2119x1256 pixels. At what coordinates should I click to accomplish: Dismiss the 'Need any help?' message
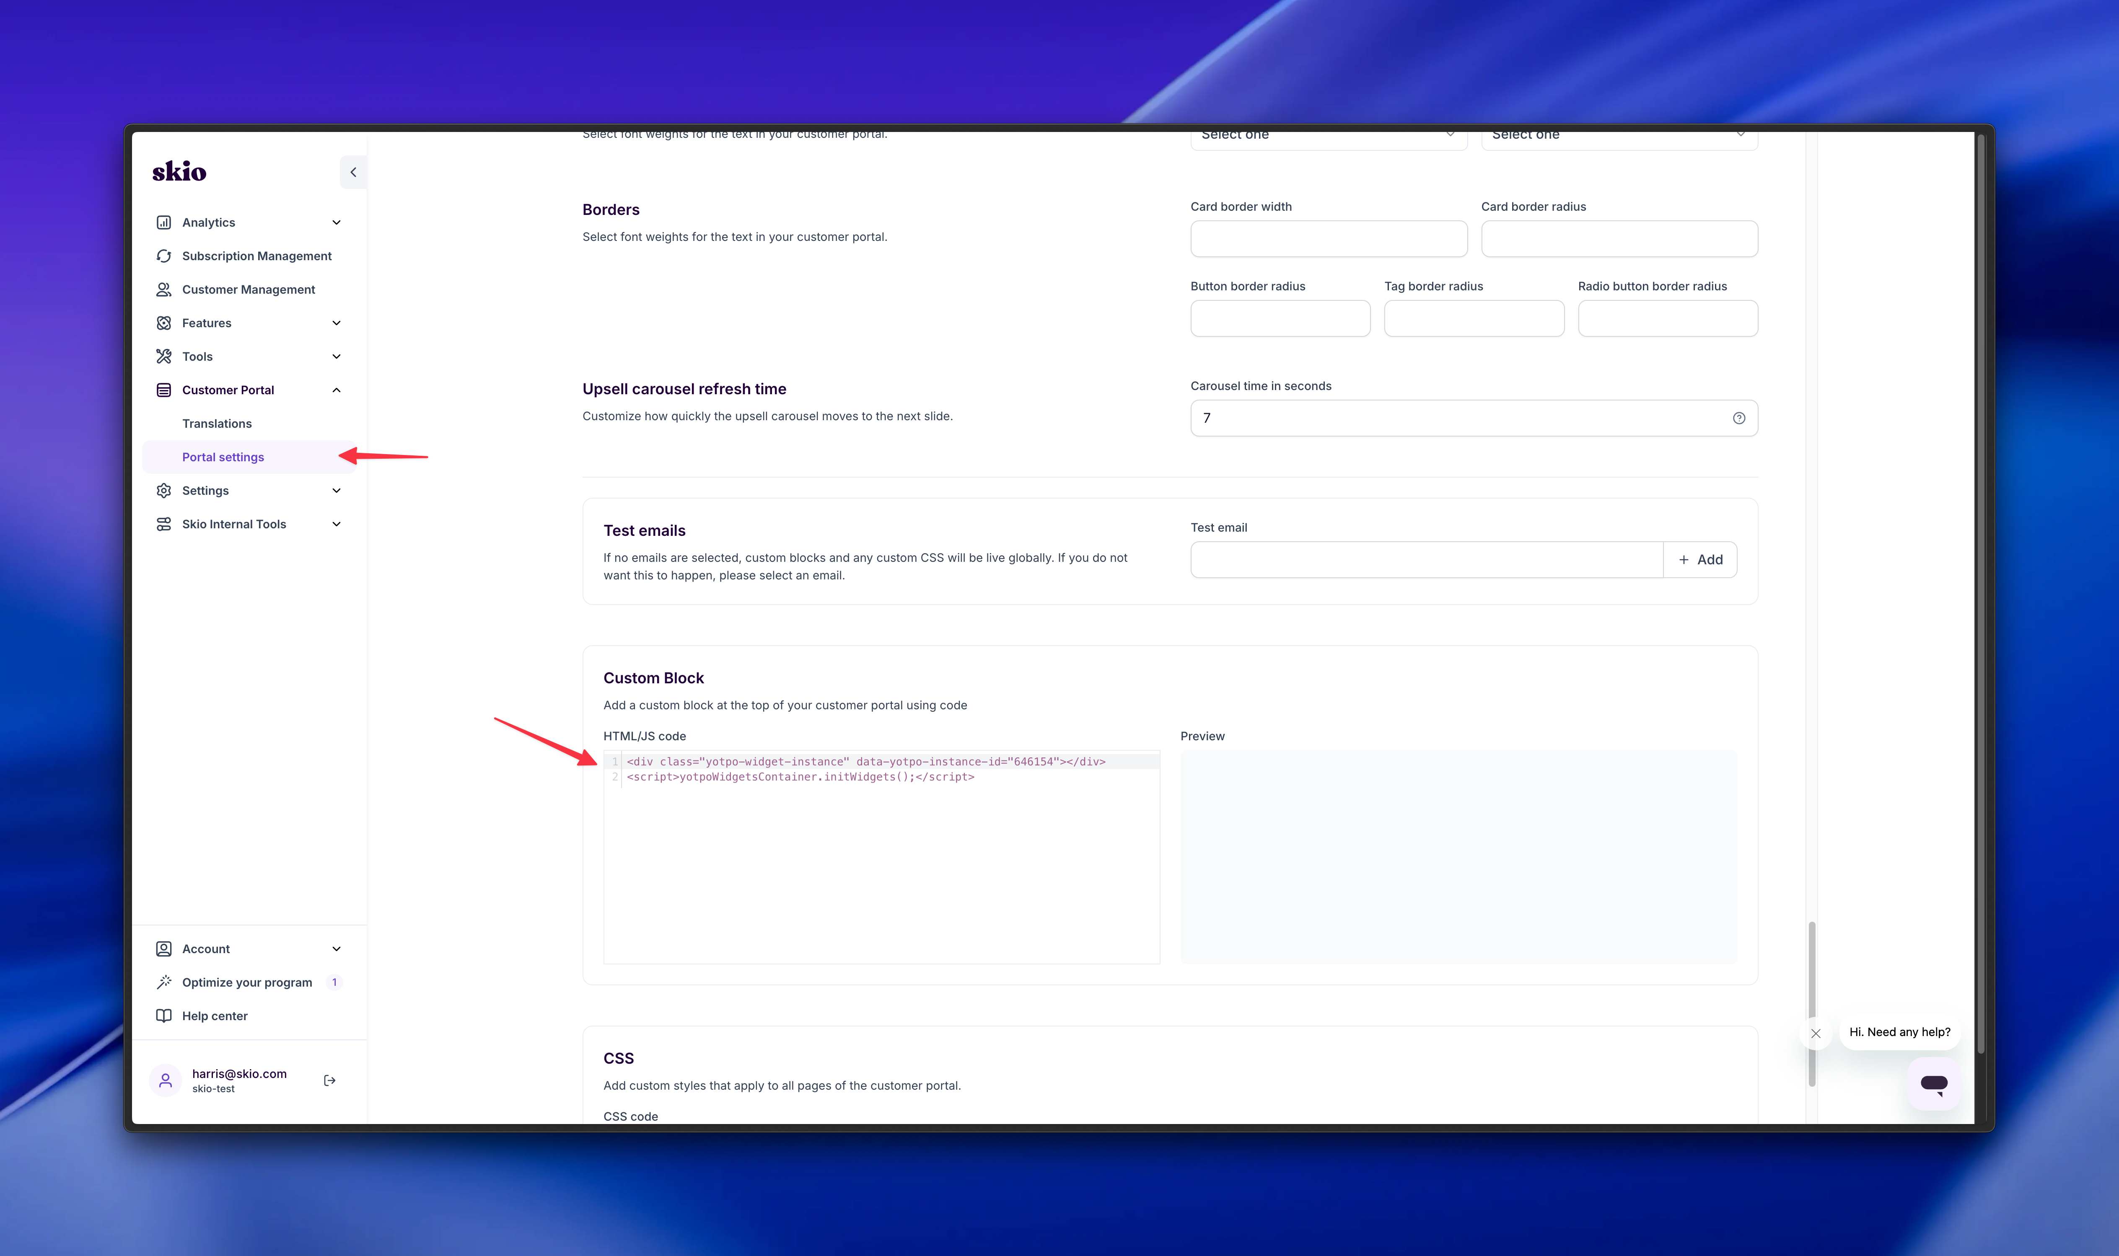click(1815, 1034)
